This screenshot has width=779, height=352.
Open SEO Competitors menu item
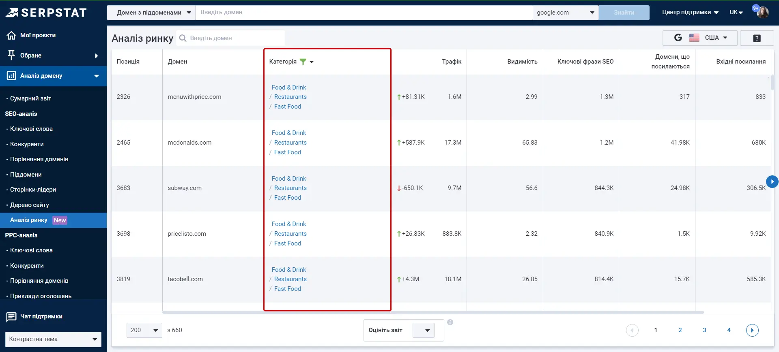pos(27,144)
